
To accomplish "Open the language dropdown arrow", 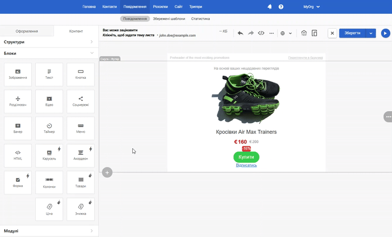I will (290, 33).
